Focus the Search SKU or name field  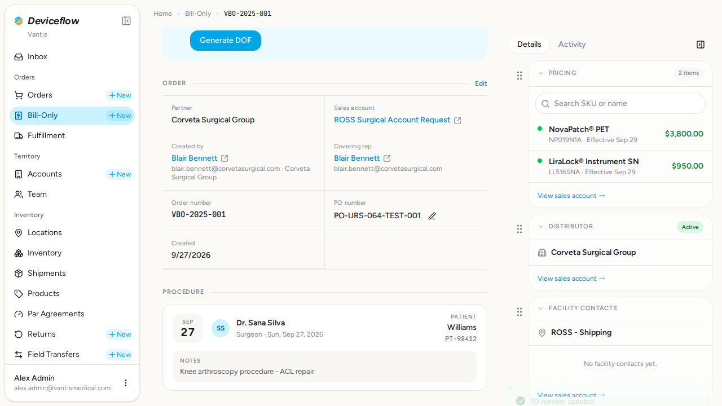click(620, 104)
